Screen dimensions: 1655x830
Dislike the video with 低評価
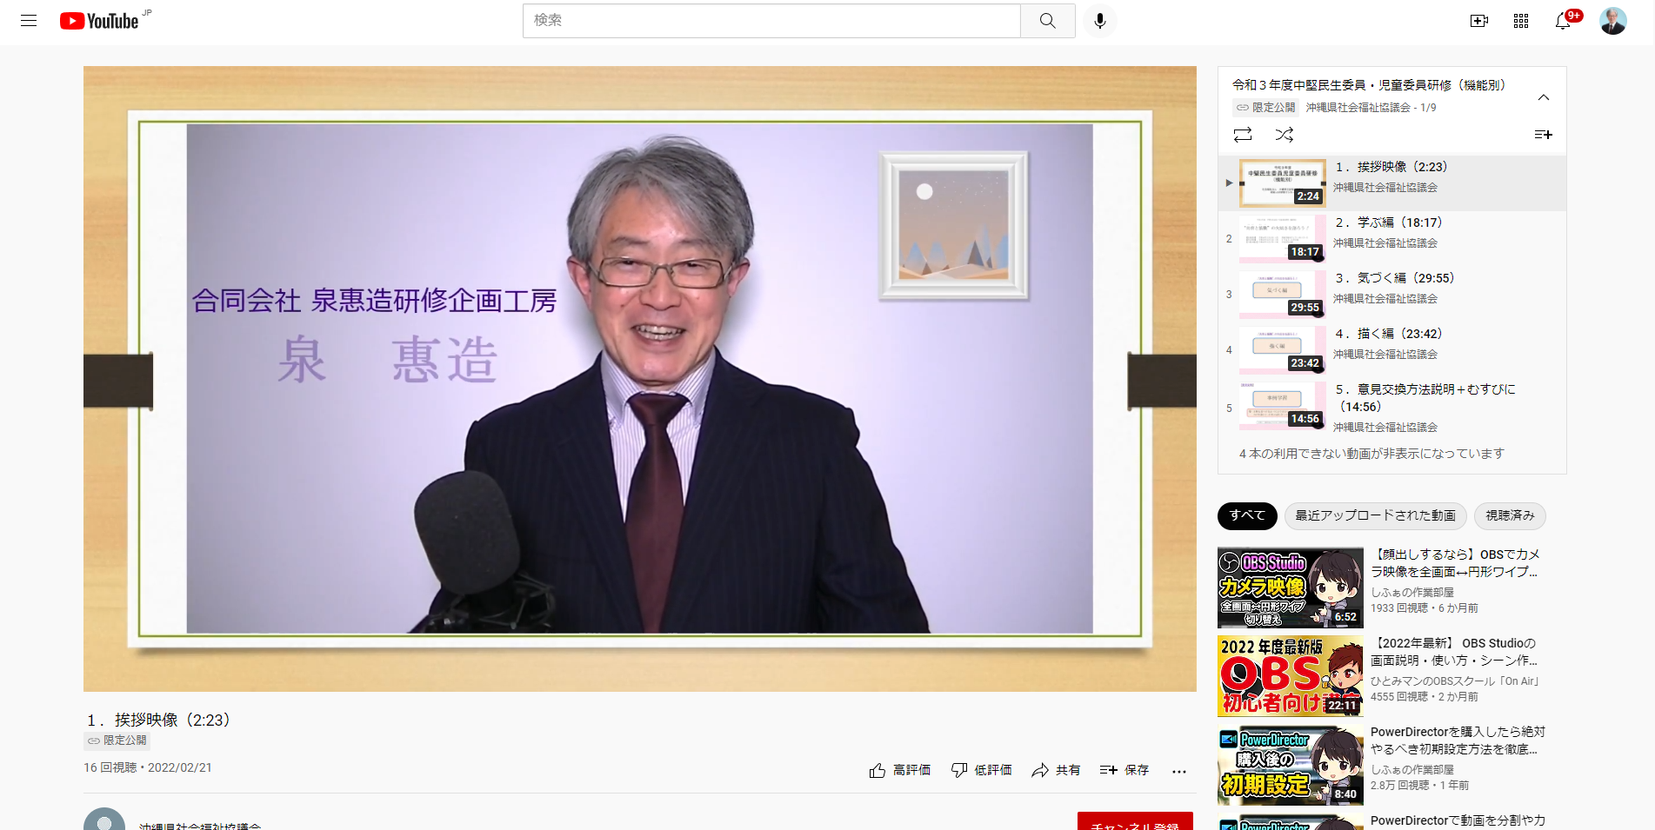point(981,770)
